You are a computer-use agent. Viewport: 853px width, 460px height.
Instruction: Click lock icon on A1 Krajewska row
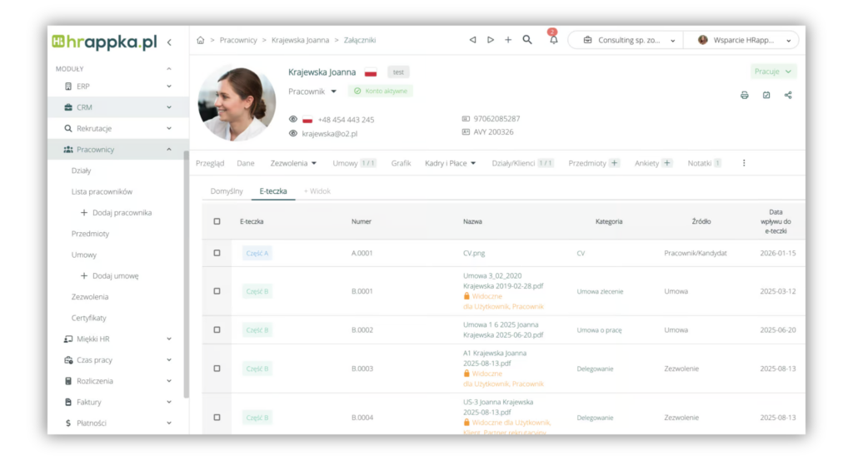click(x=466, y=373)
